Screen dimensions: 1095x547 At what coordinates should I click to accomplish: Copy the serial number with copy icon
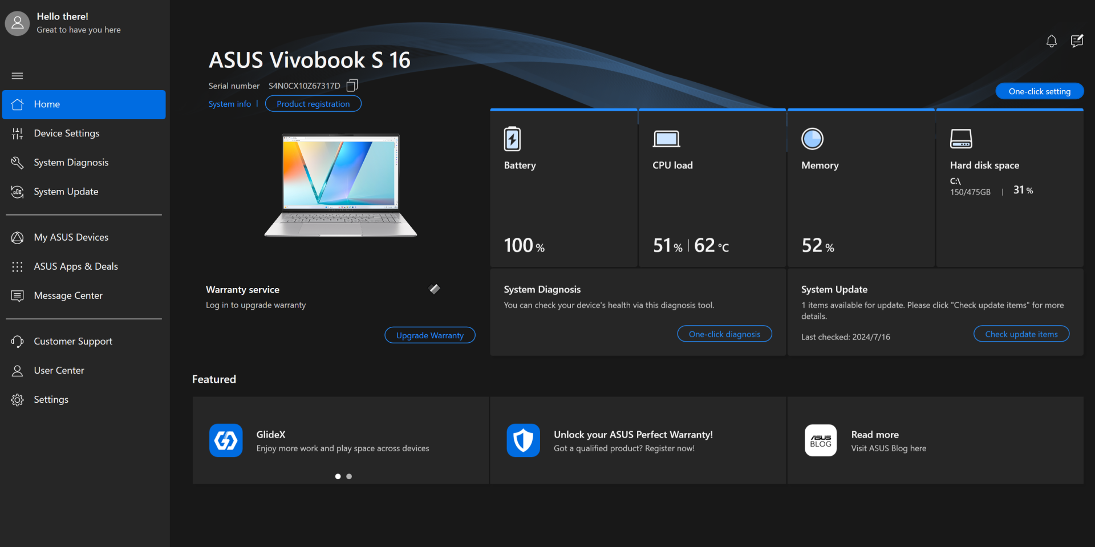[352, 86]
